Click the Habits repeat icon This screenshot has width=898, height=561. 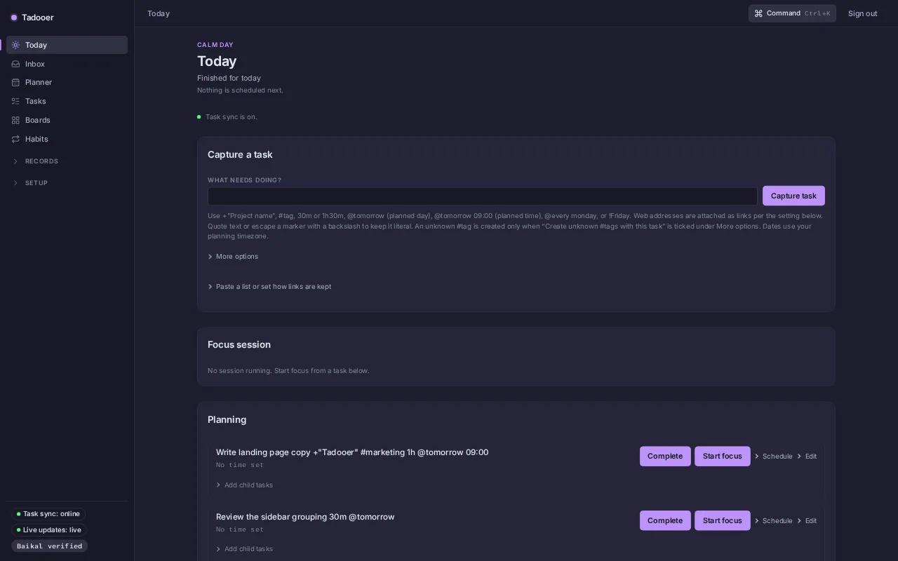(15, 139)
